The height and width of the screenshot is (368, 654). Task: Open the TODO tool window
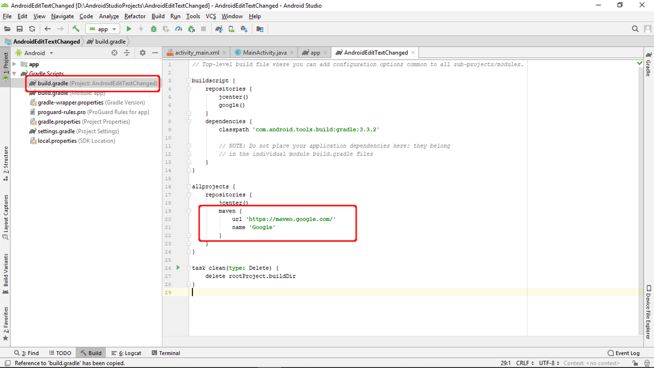(60, 353)
